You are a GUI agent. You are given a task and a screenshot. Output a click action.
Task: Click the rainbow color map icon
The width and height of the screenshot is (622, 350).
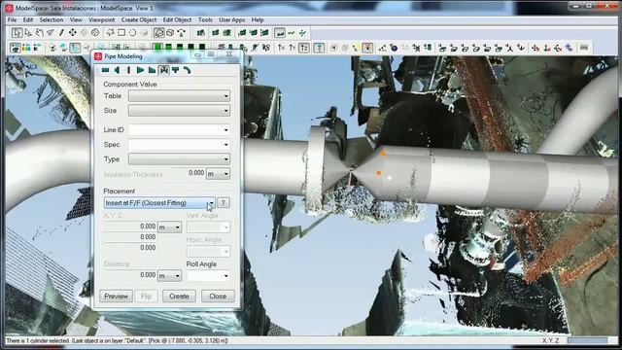coord(26,48)
